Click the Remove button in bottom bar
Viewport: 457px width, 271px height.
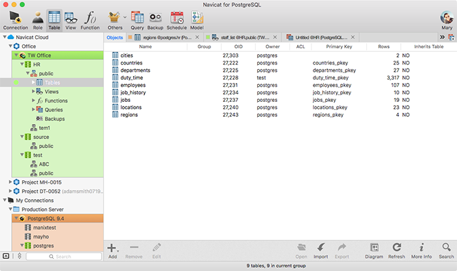tap(134, 251)
